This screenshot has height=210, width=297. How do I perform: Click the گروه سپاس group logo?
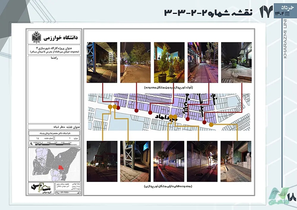click(41, 188)
